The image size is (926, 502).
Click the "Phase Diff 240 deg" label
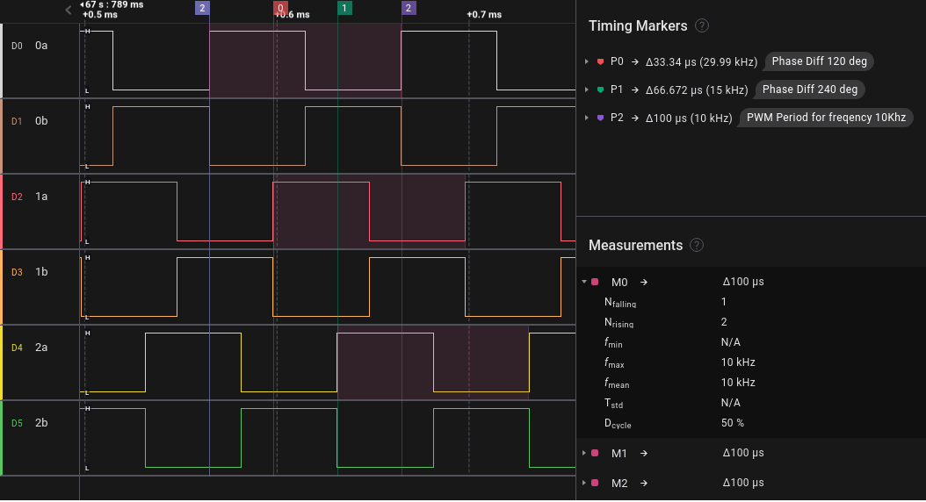tap(809, 90)
